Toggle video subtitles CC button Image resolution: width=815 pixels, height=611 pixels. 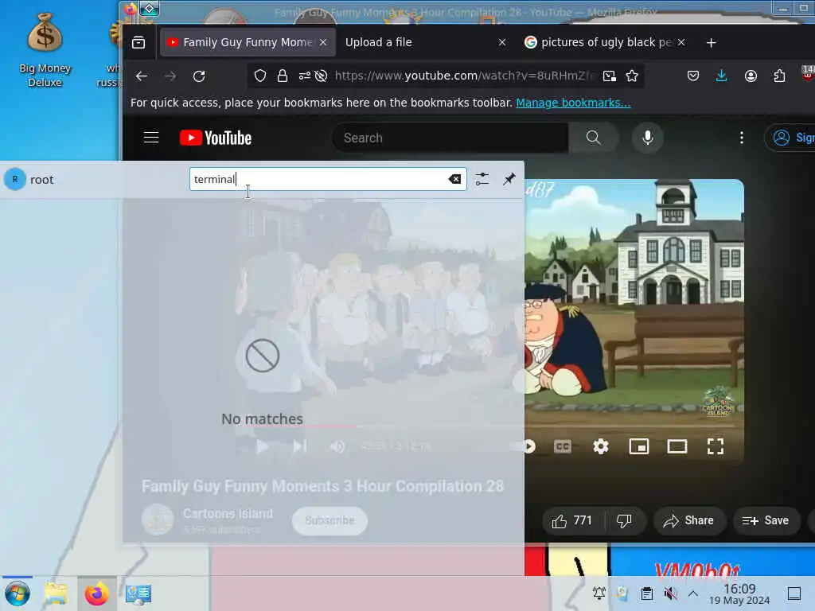[x=563, y=446]
